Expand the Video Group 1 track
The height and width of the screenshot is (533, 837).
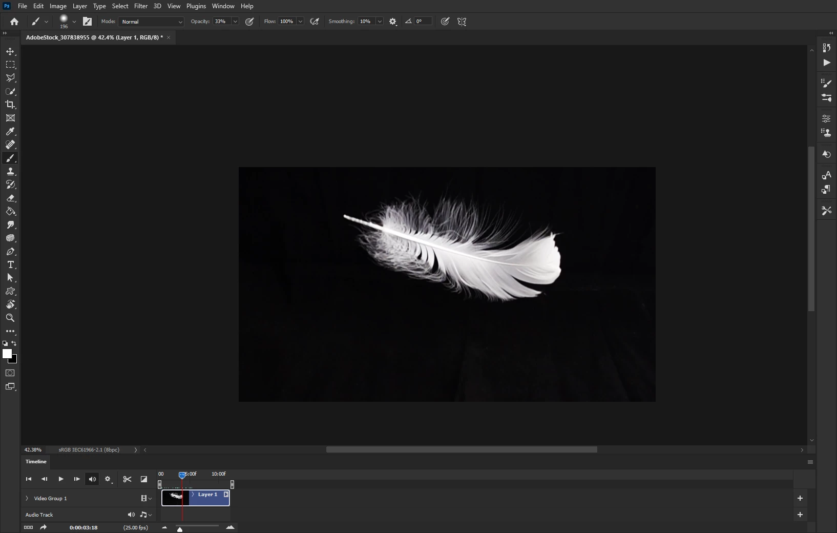[27, 498]
